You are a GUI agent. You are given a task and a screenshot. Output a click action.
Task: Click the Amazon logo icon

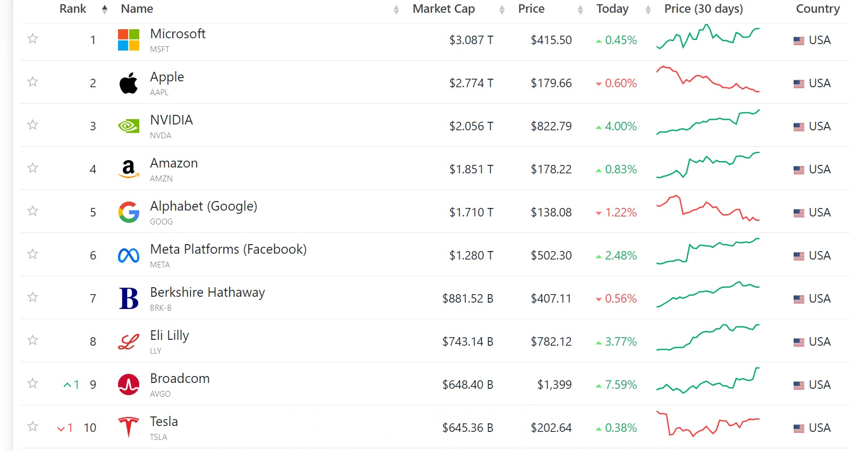point(129,169)
